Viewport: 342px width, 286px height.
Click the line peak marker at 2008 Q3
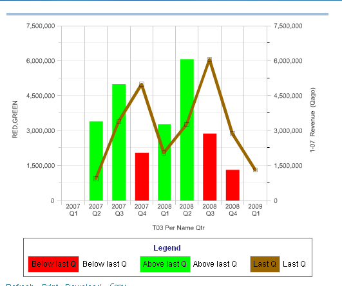point(209,60)
